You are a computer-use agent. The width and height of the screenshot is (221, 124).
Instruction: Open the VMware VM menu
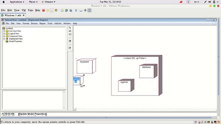(x=23, y=10)
